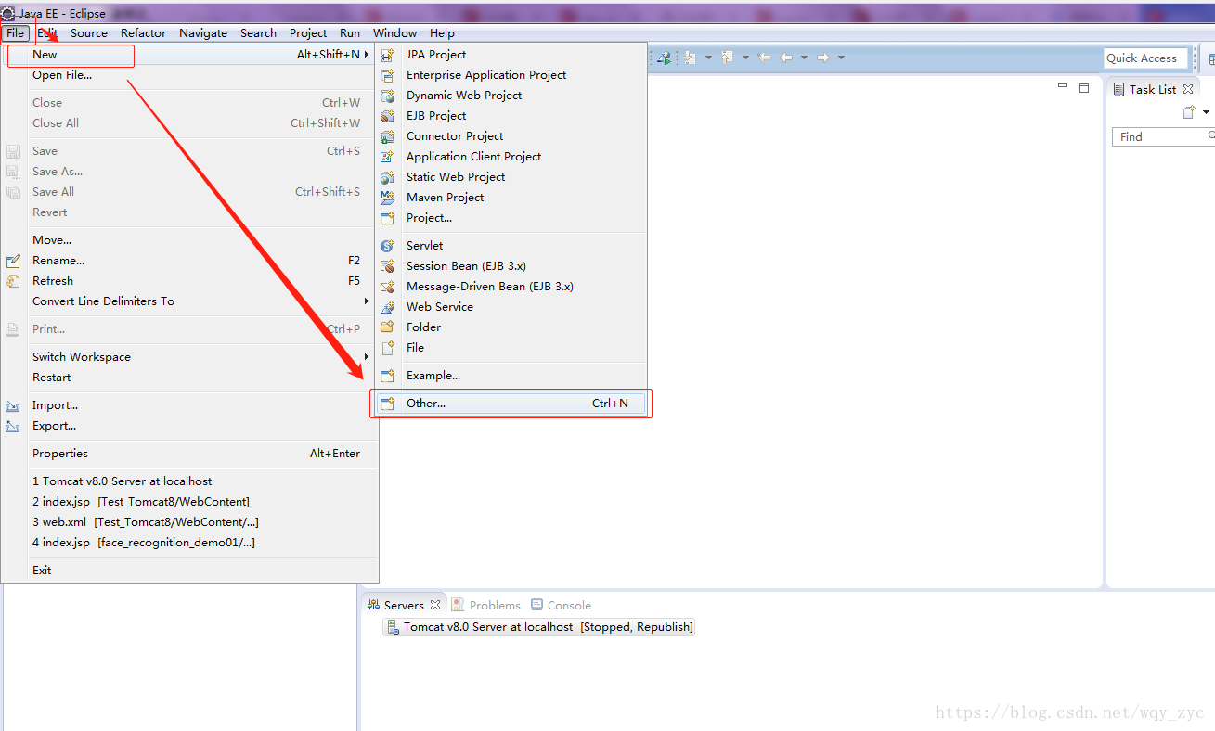Close the Task List view tab
Image resolution: width=1215 pixels, height=731 pixels.
point(1188,89)
